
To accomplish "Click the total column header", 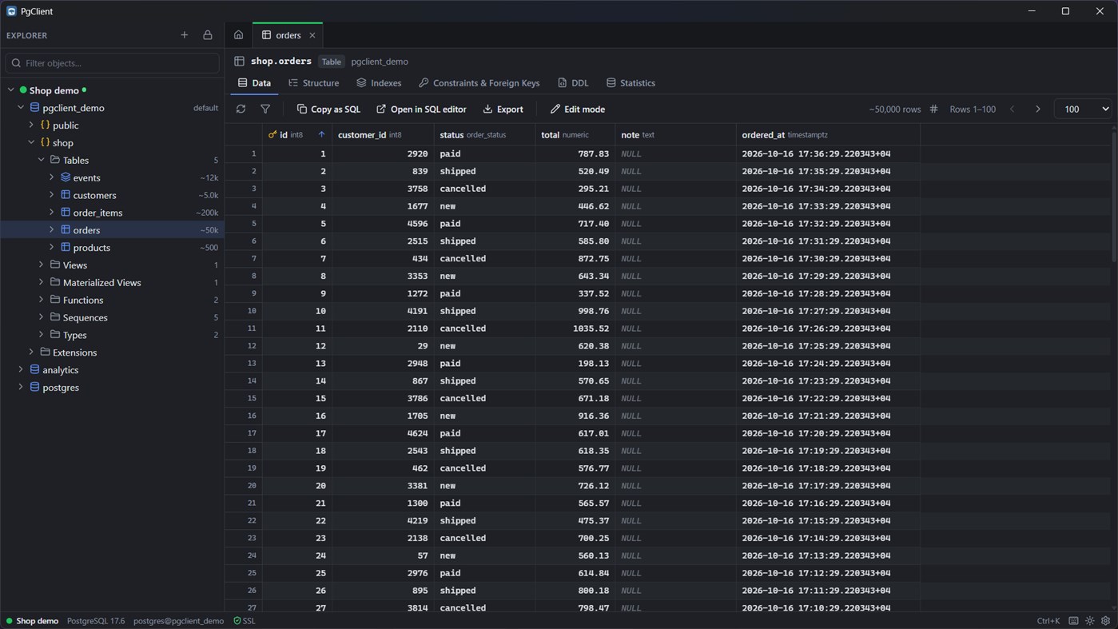I will pos(575,135).
